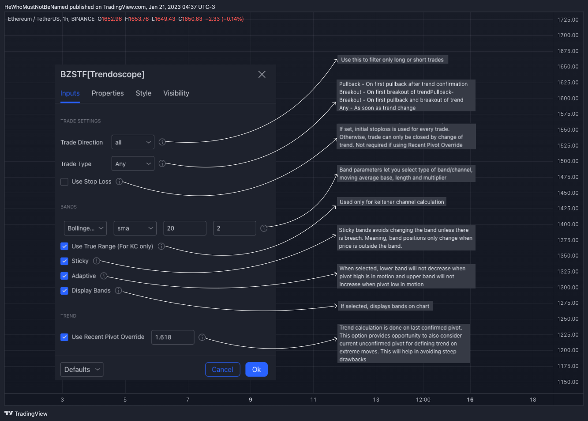The width and height of the screenshot is (588, 421).
Task: Click the TREND section heading
Action: pos(68,316)
